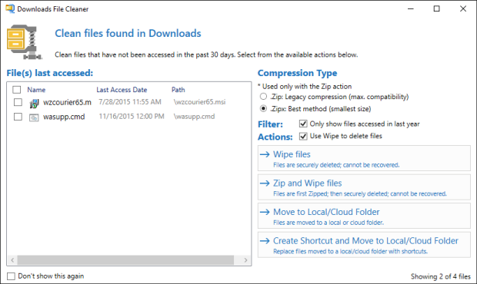
Task: Tick the checkbox for wzcourier65.m file
Action: 18,102
